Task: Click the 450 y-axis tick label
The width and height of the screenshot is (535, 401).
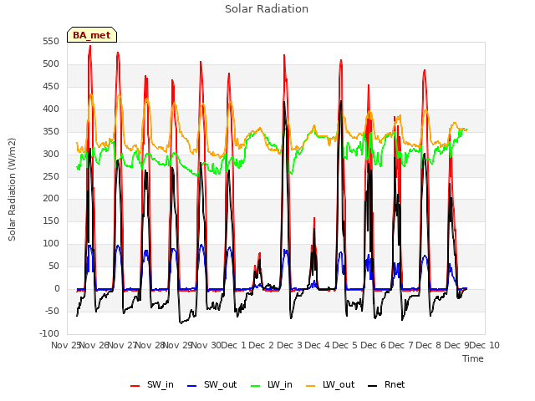Action: [x=51, y=87]
